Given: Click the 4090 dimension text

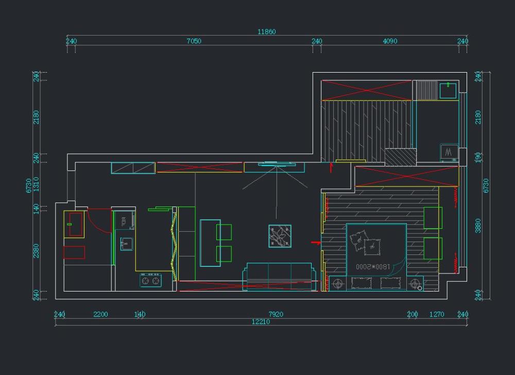Looking at the screenshot, I should coord(390,41).
